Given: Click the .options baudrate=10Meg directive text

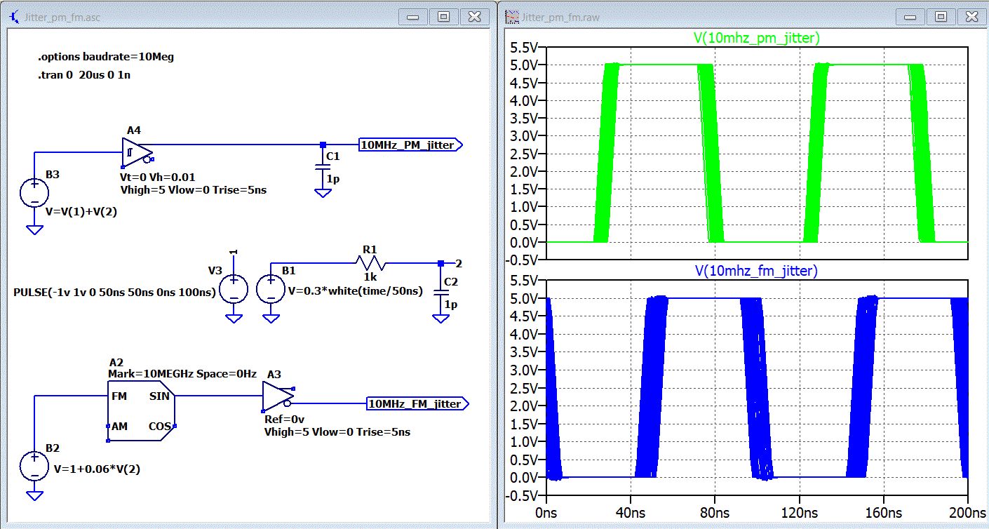Looking at the screenshot, I should [x=105, y=57].
